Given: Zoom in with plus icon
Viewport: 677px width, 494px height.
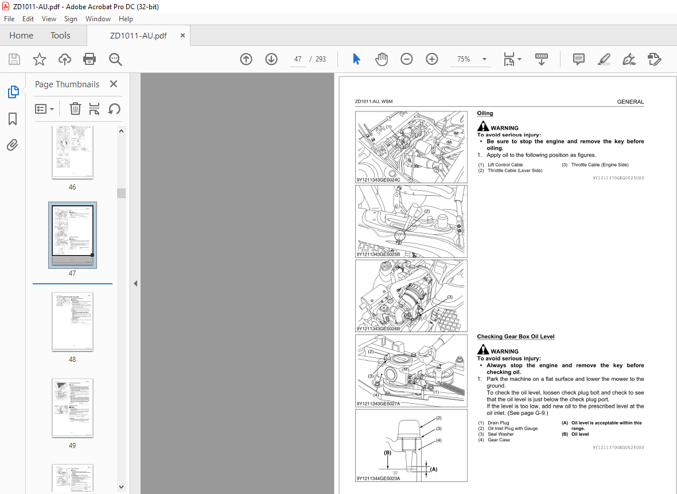Looking at the screenshot, I should pos(432,59).
